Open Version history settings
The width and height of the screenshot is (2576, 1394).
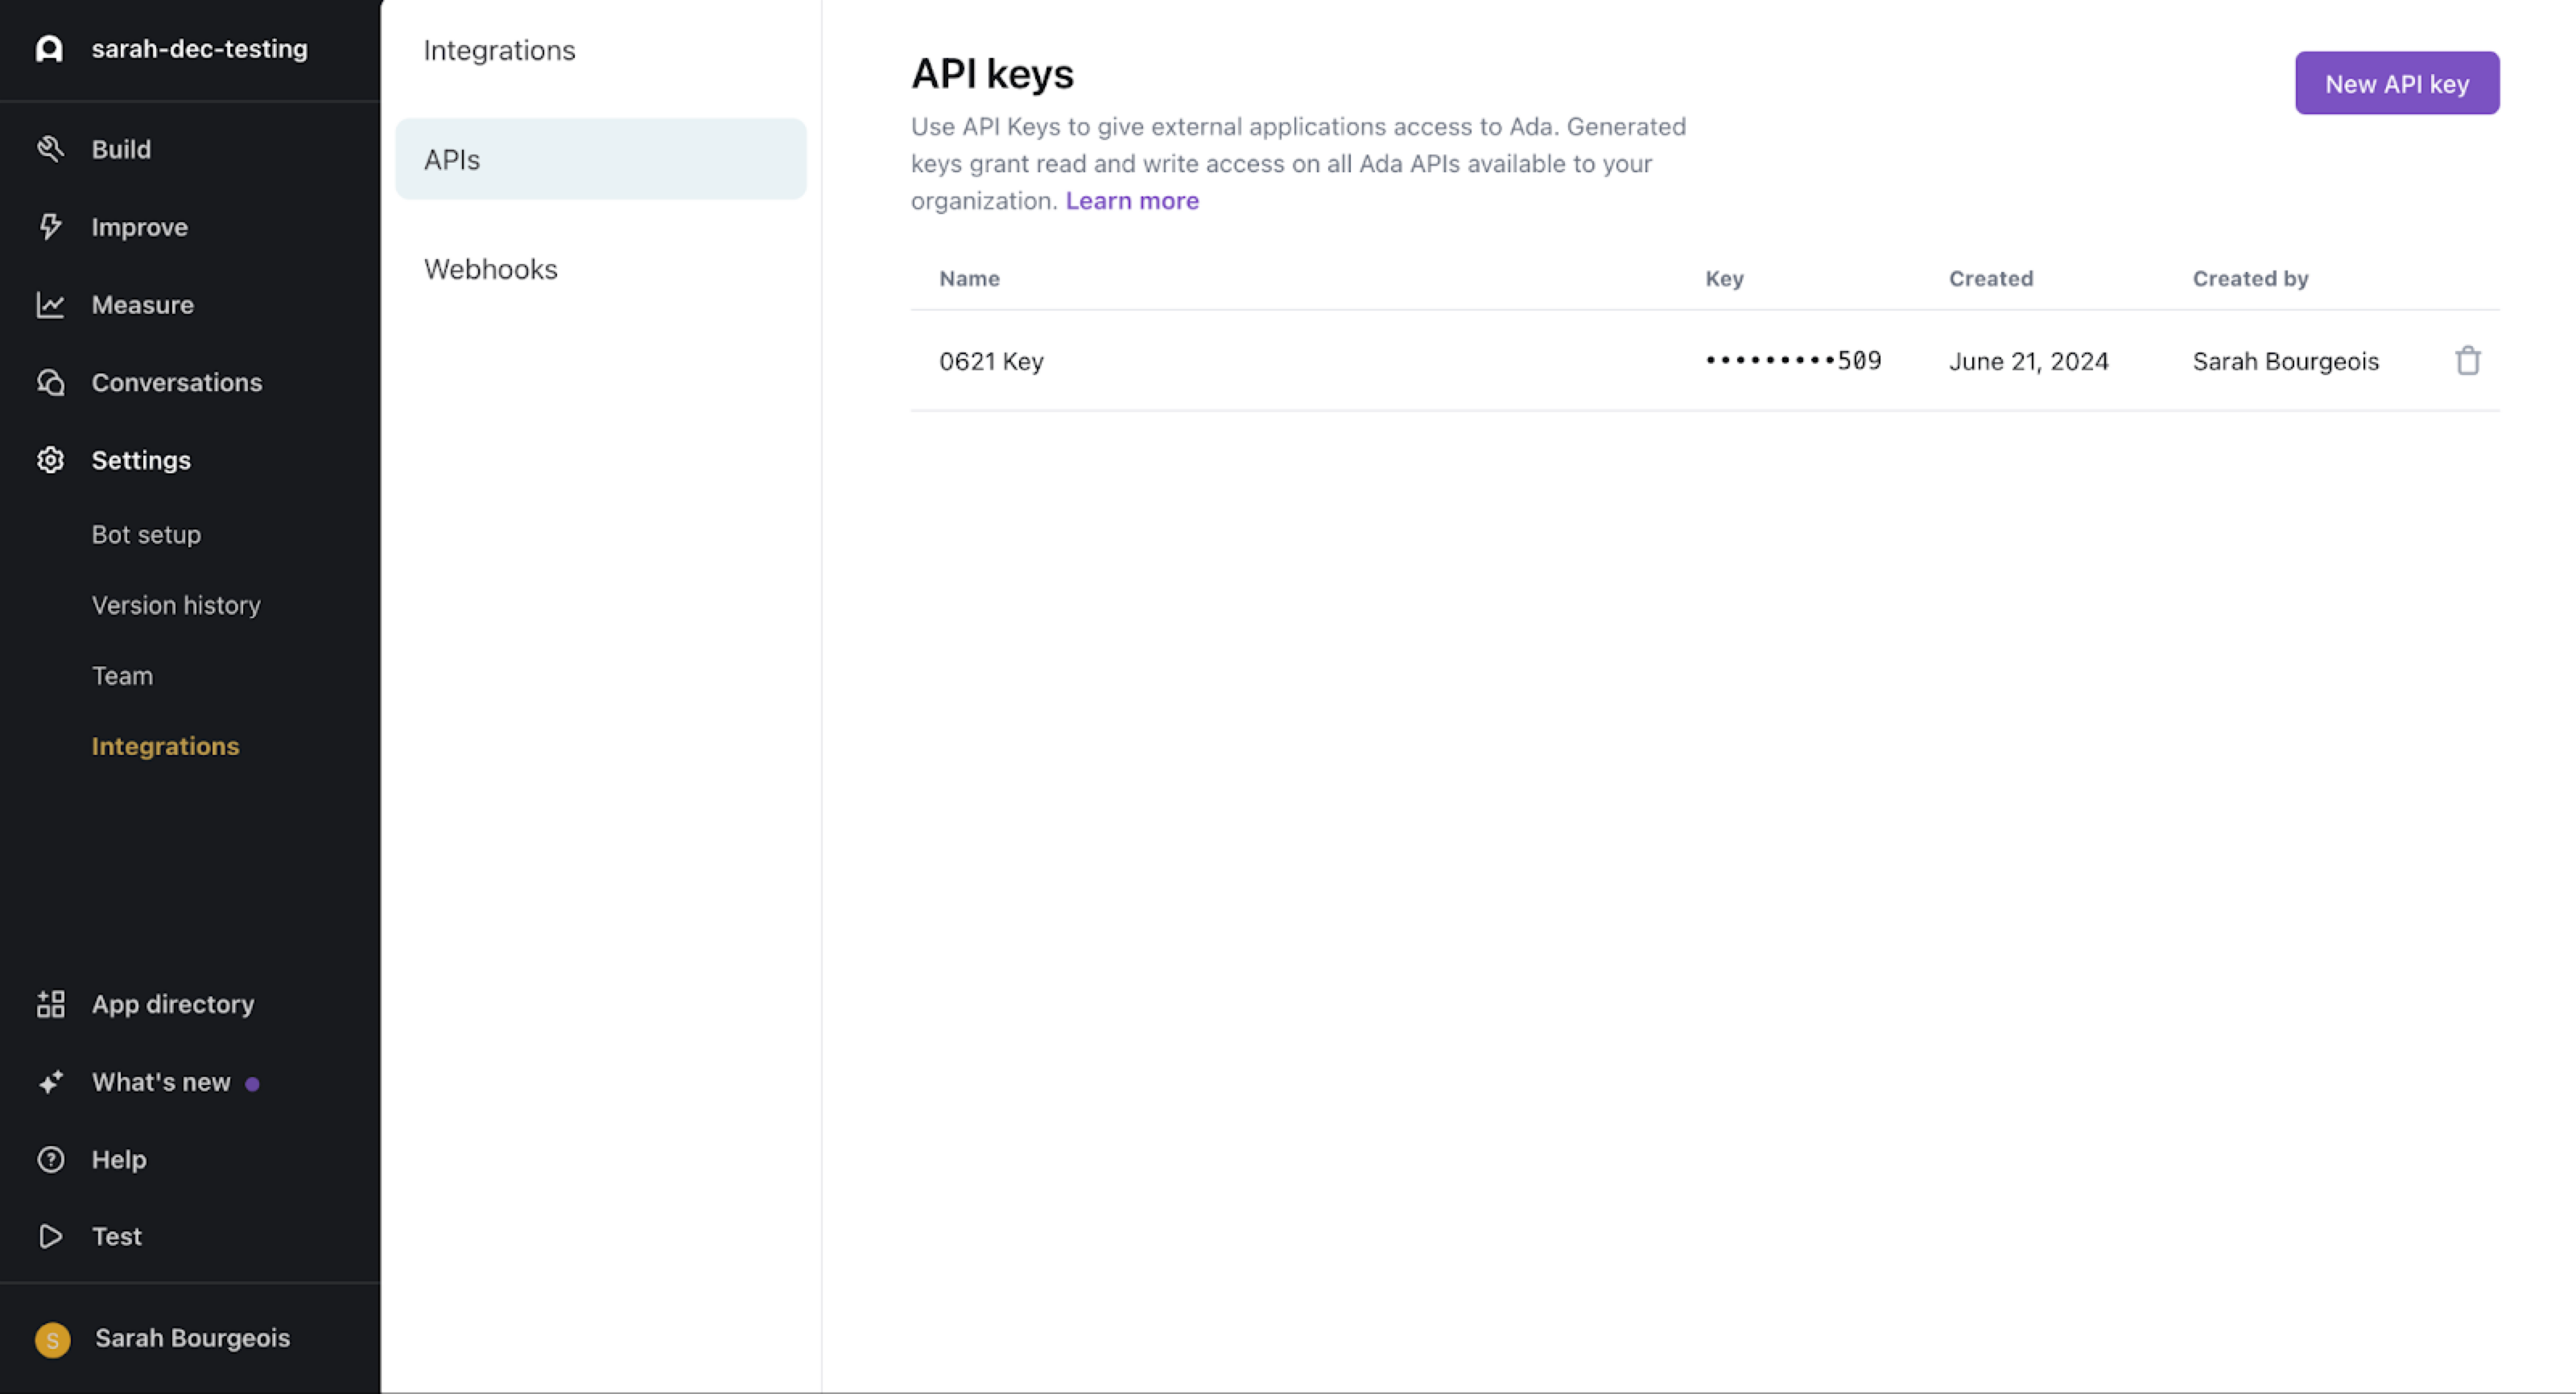[x=176, y=604]
